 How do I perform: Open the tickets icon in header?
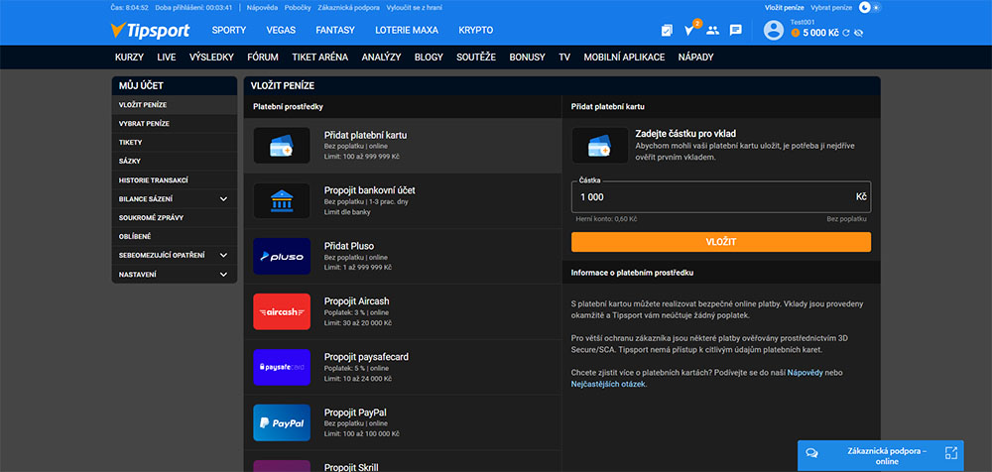667,30
